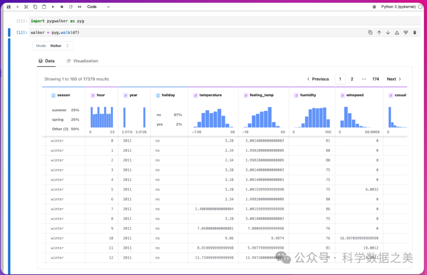Restart and run all cells icon
The height and width of the screenshot is (275, 427).
coord(80,7)
